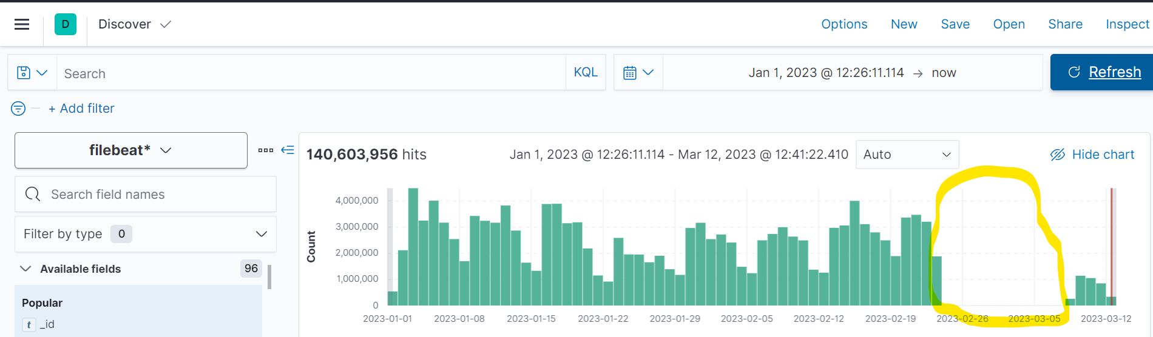1153x337 pixels.
Task: Click New in the top menu
Action: click(904, 24)
